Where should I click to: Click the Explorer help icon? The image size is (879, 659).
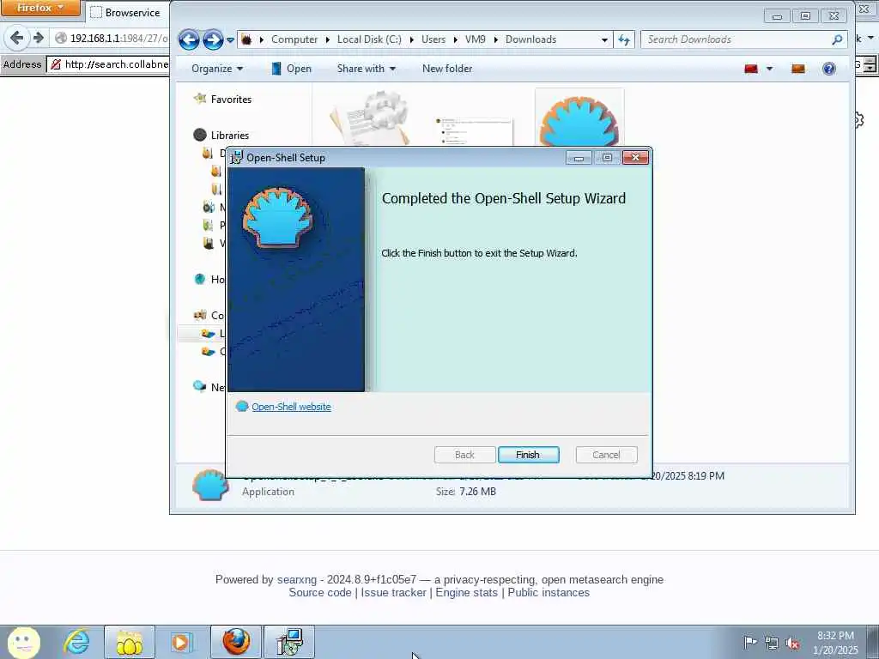pyautogui.click(x=828, y=69)
